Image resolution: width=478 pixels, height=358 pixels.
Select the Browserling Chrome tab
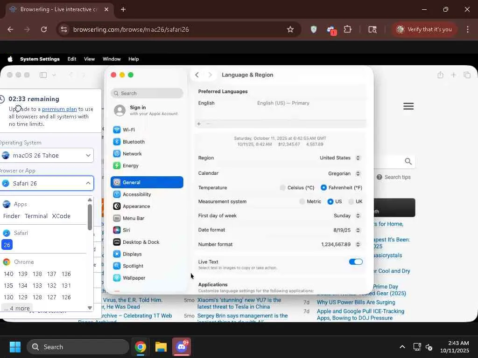59,9
